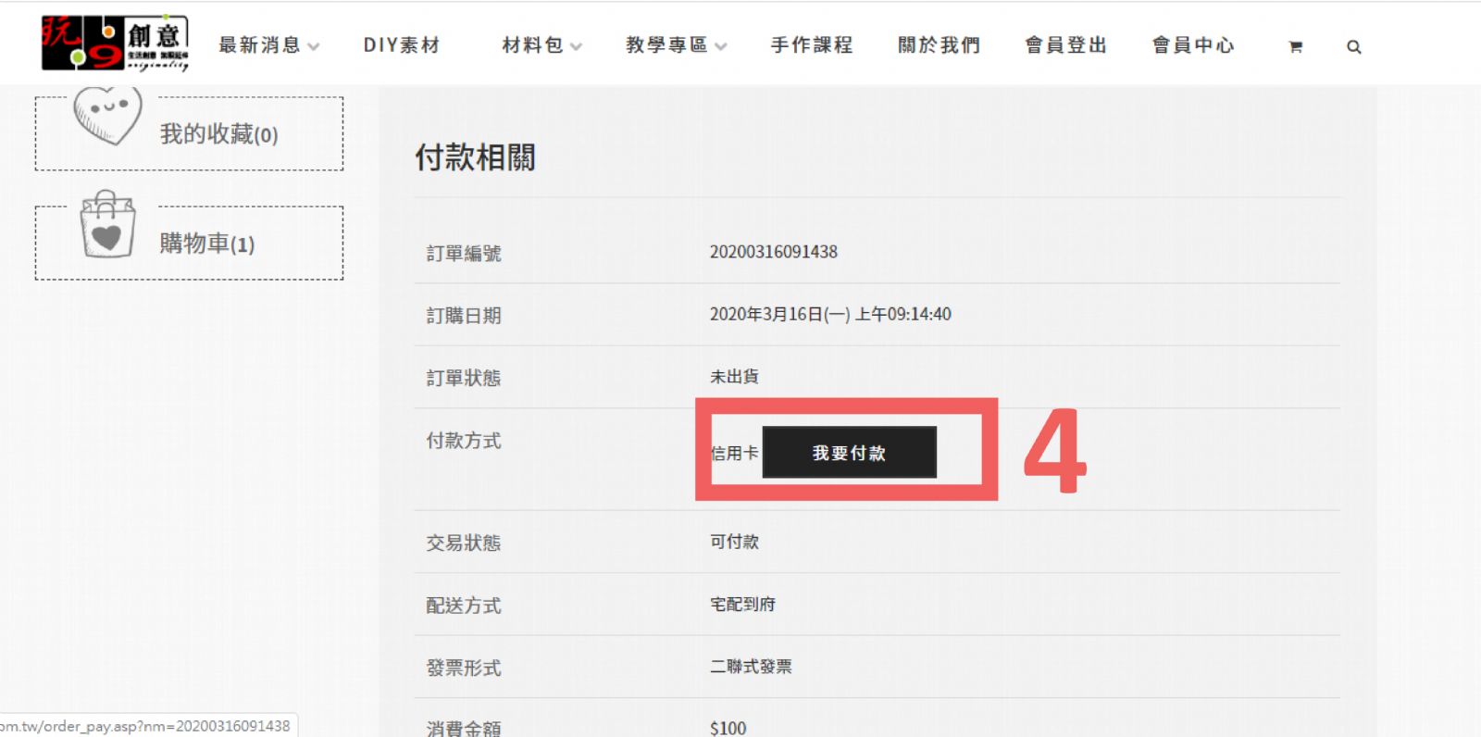
Task: Click the search magnifier icon
Action: pos(1353,46)
